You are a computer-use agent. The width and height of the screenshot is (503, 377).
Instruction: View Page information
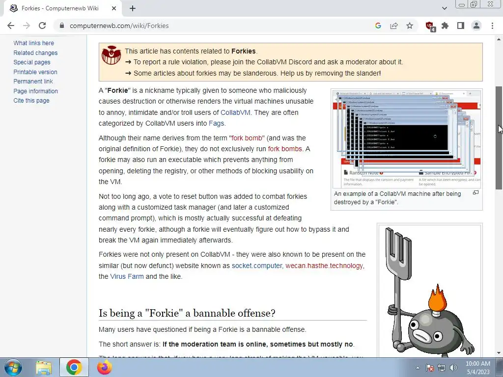pos(35,91)
